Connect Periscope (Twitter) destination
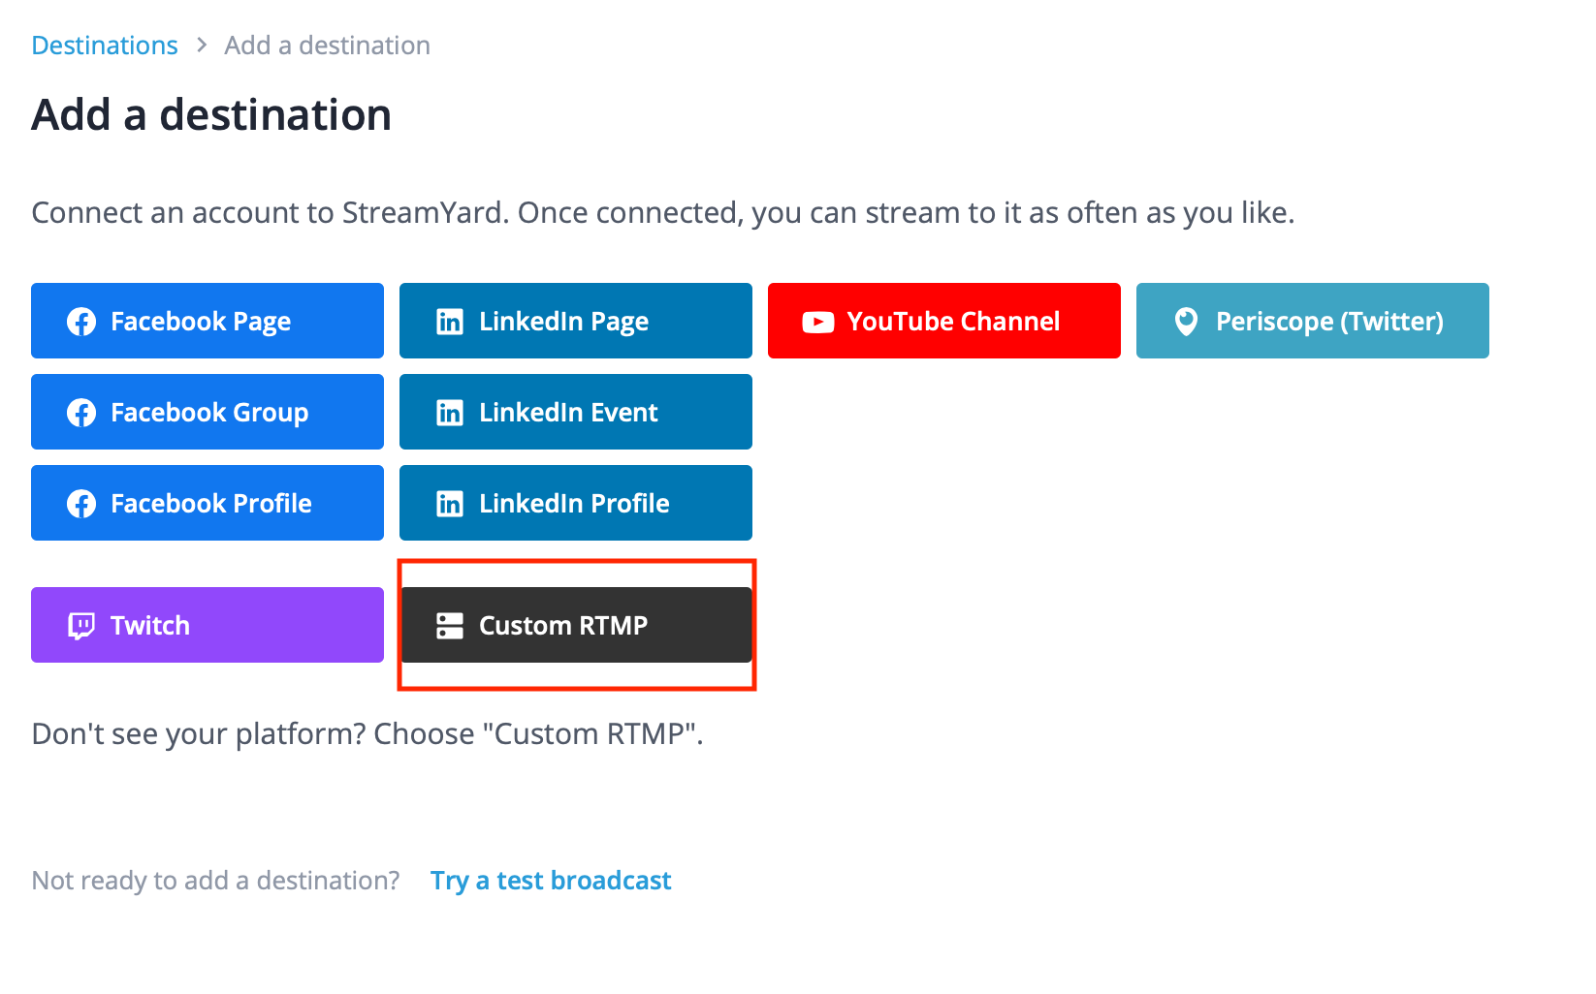The height and width of the screenshot is (994, 1596). point(1313,321)
